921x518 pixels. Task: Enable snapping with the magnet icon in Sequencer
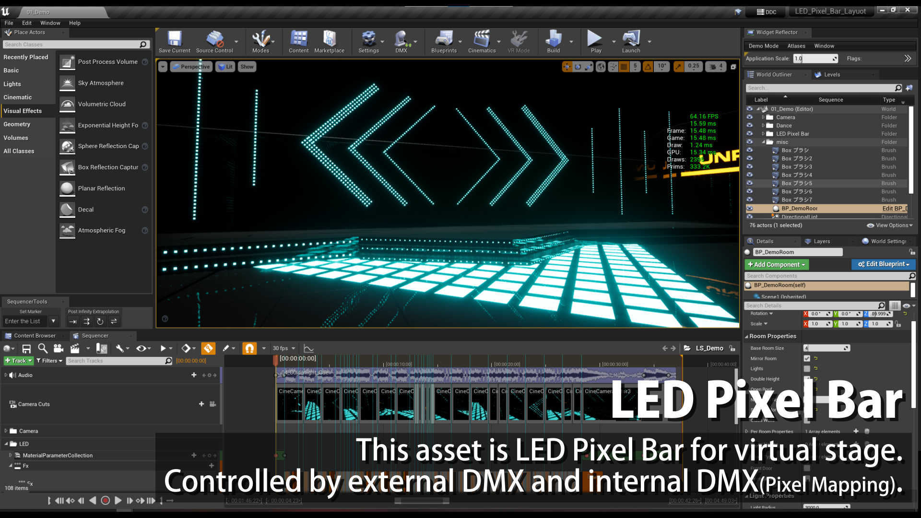click(249, 348)
